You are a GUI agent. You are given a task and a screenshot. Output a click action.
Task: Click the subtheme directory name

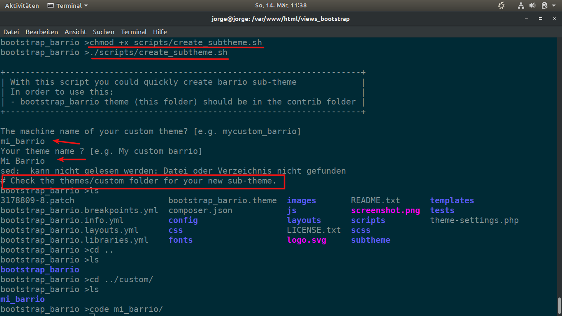371,240
